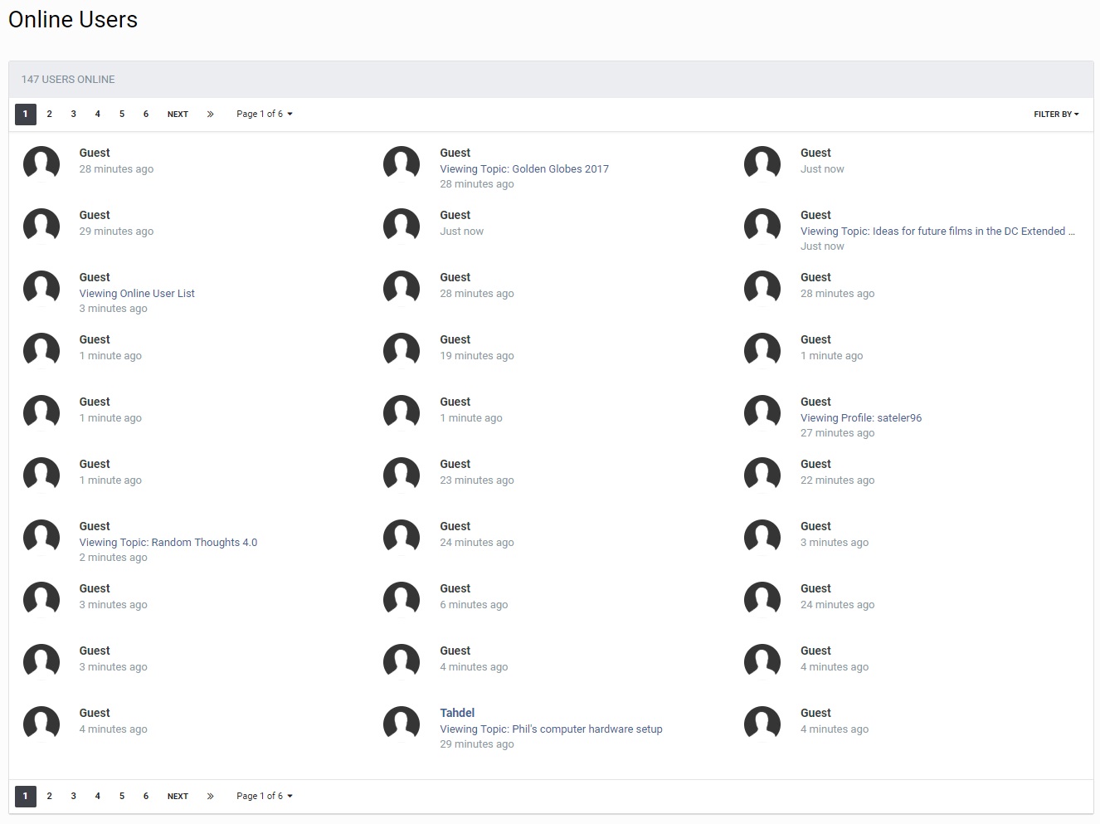Go to page 6 in top pagination

pos(146,115)
